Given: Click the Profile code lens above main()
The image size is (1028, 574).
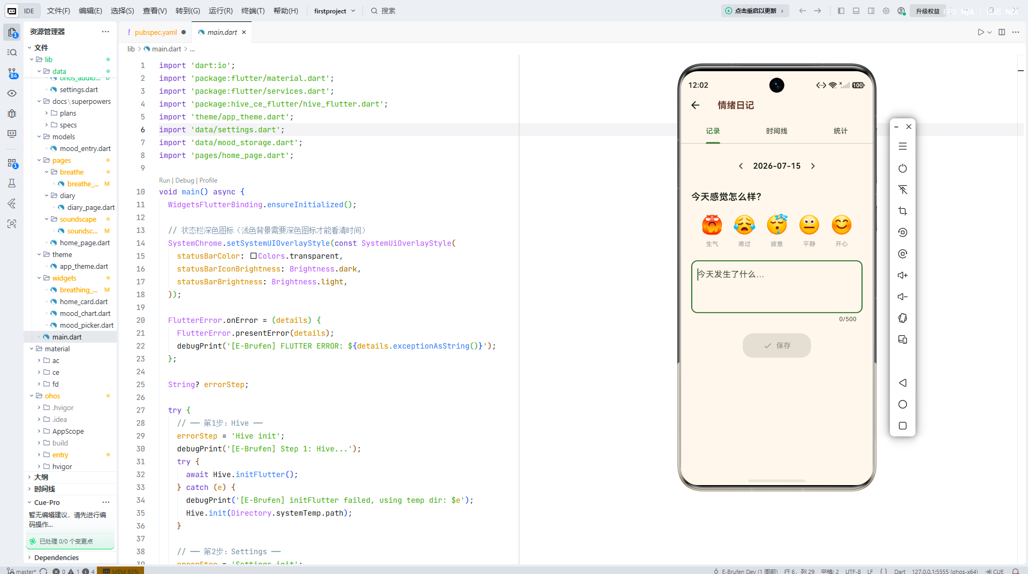Looking at the screenshot, I should (208, 180).
